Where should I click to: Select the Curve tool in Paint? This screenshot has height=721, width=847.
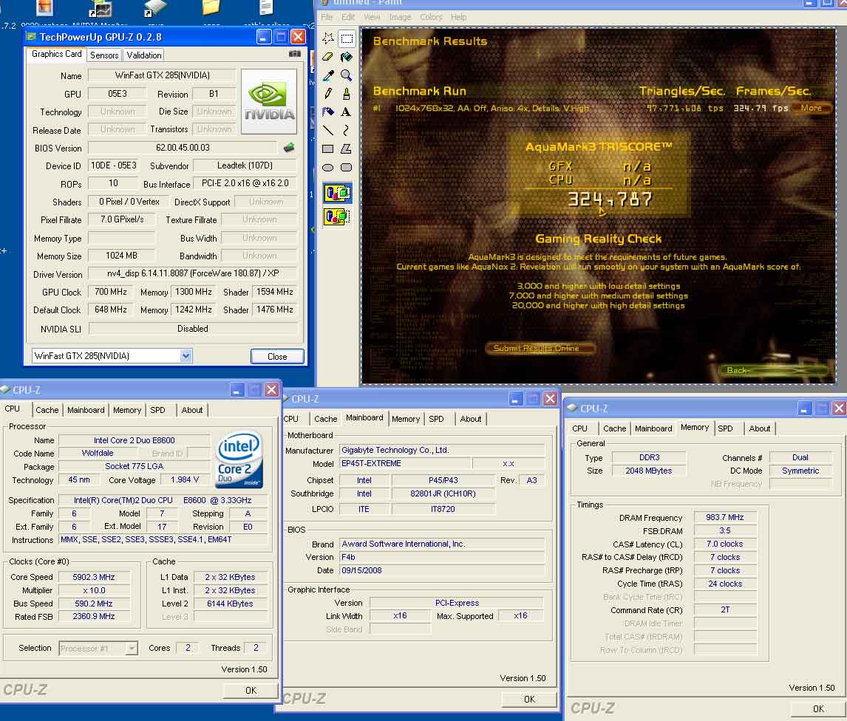346,130
